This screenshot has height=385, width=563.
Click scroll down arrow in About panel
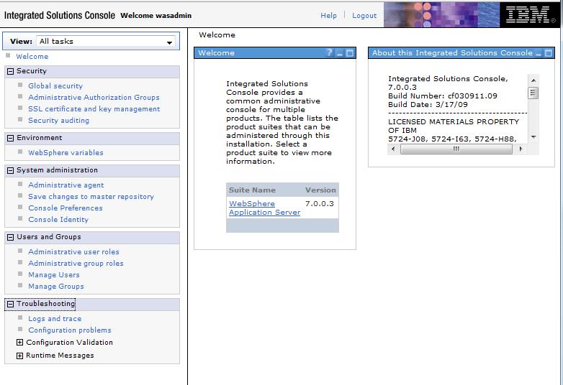coord(533,137)
